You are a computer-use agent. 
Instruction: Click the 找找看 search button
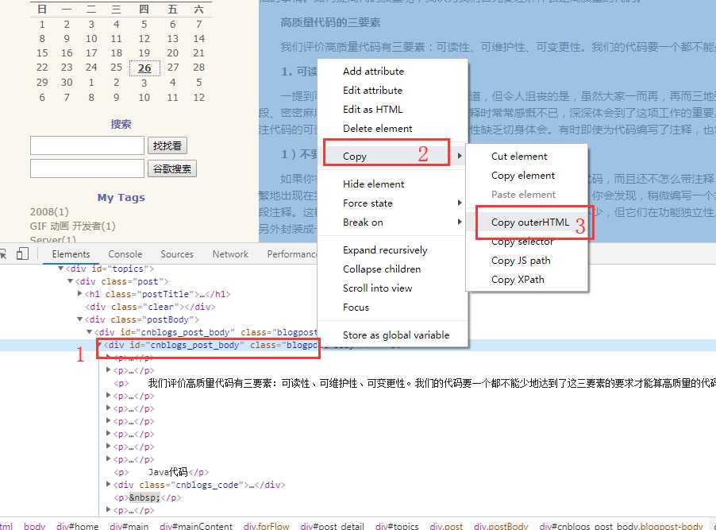click(167, 146)
